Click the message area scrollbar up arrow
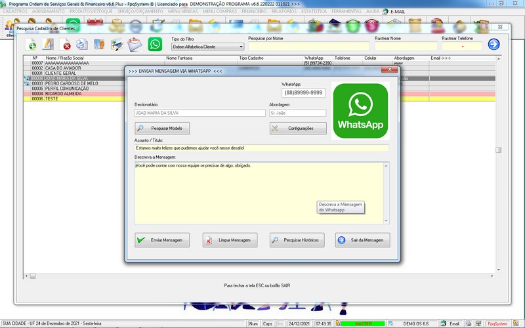 386,166
